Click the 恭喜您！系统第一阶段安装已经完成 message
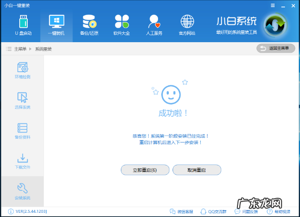 [x=170, y=136]
